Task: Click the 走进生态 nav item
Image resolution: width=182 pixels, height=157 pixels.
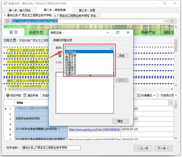Action: coord(36,32)
